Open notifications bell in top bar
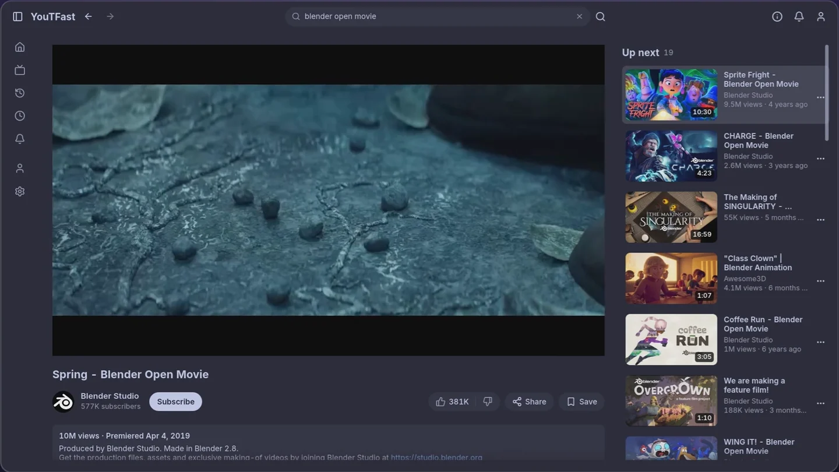The height and width of the screenshot is (472, 839). pos(799,16)
